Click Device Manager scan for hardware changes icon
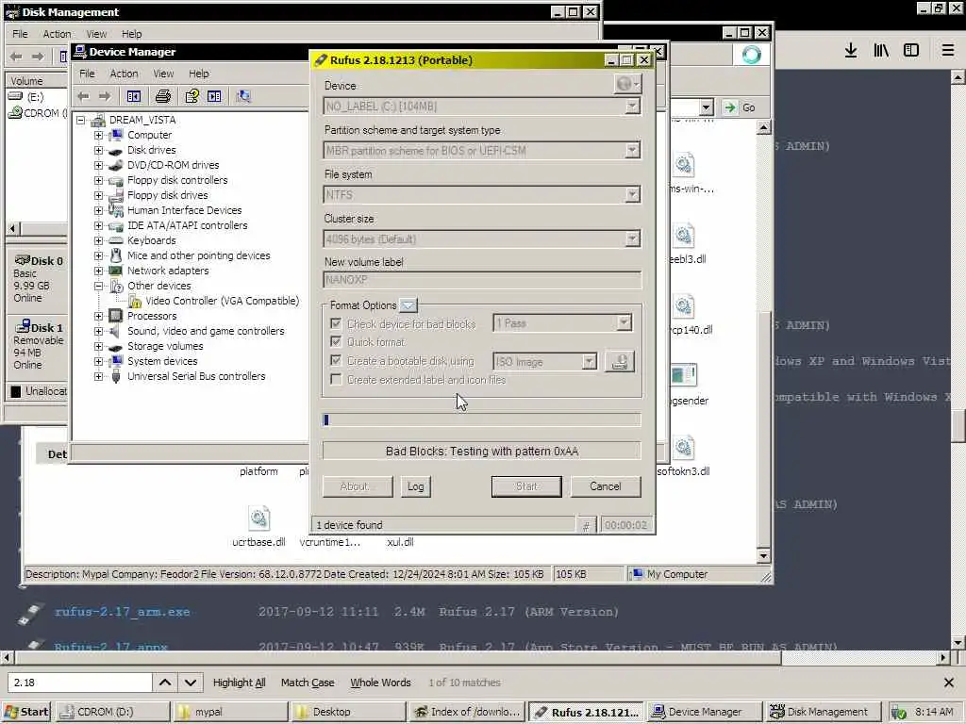The image size is (966, 724). point(243,96)
